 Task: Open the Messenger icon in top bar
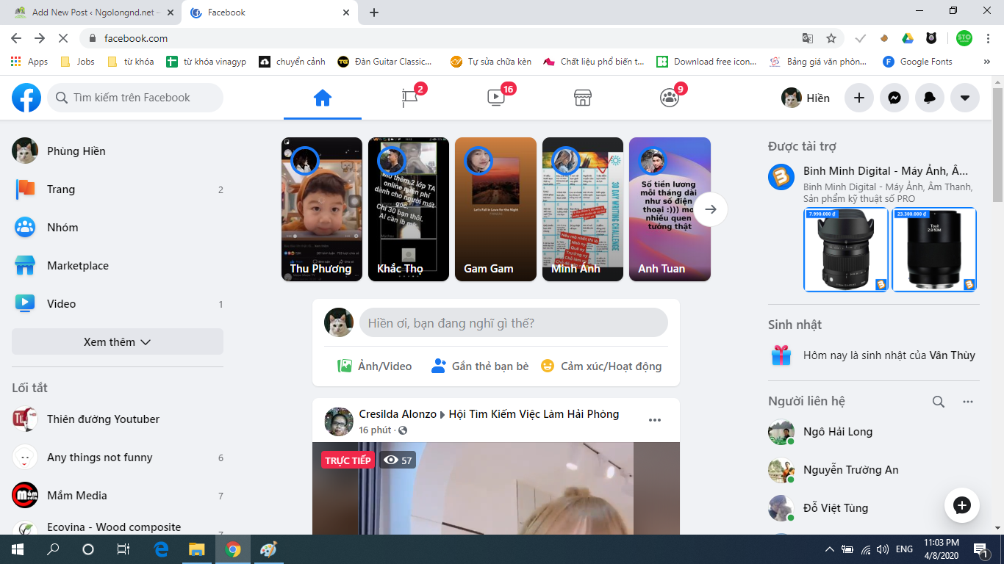pyautogui.click(x=894, y=98)
